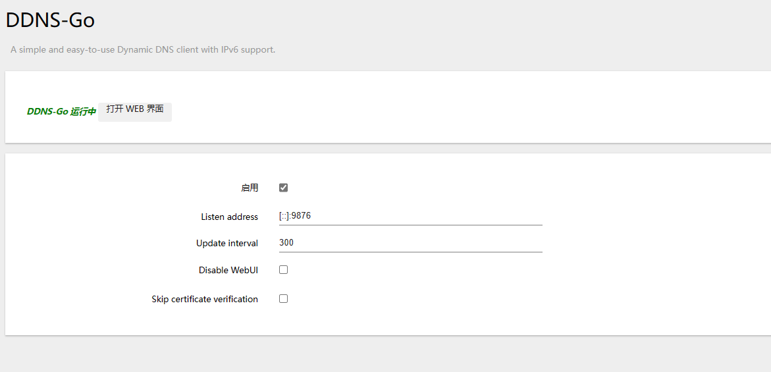Click the DDNS-Go page heading

[50, 20]
